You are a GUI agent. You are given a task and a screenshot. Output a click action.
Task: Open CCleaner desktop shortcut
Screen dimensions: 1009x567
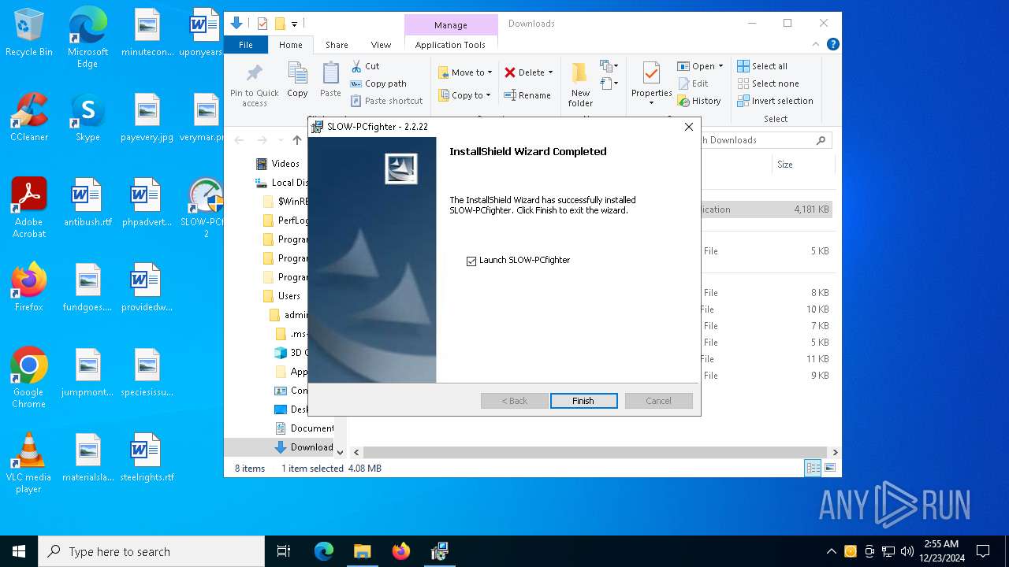click(29, 118)
